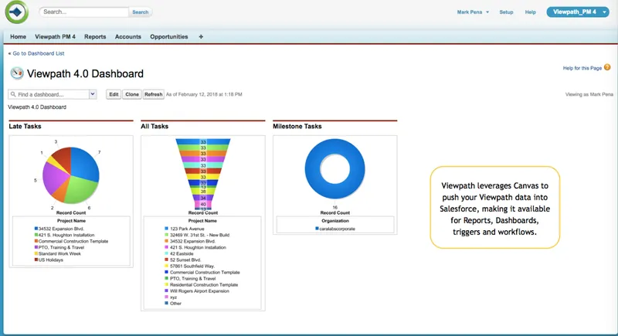Click the 'xyz' legend entry
Viewport: 618px width, 336px height.
coord(173,297)
